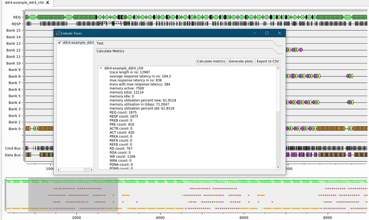Select 'PRE count: 416' row
This screenshot has width=369, height=220.
tap(122, 125)
